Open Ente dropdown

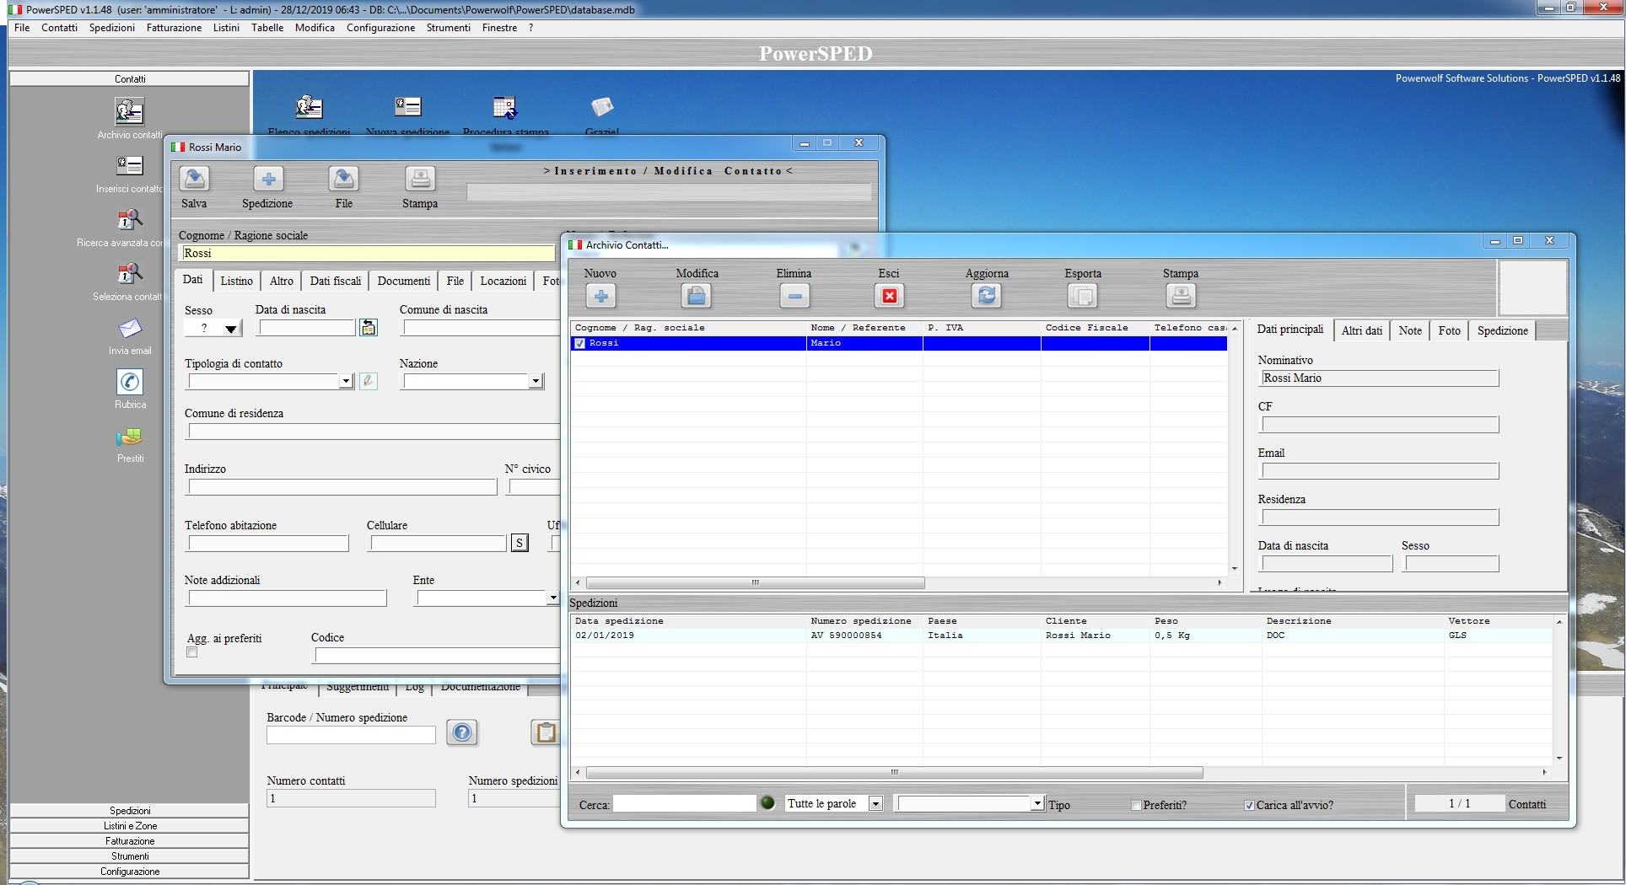pyautogui.click(x=552, y=598)
